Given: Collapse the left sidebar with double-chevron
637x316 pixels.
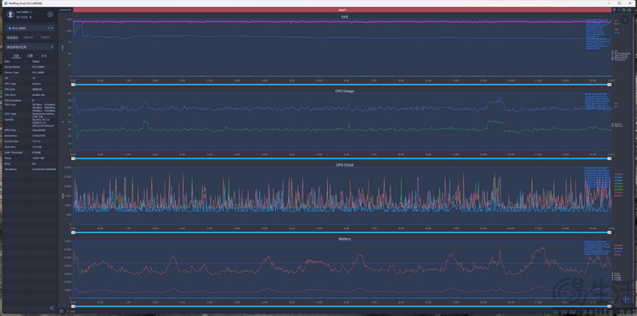Looking at the screenshot, I should (52, 308).
